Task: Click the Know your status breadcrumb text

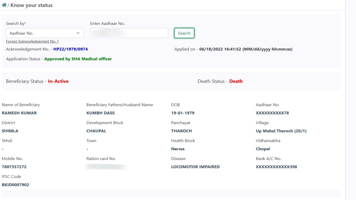Action: click(x=31, y=5)
